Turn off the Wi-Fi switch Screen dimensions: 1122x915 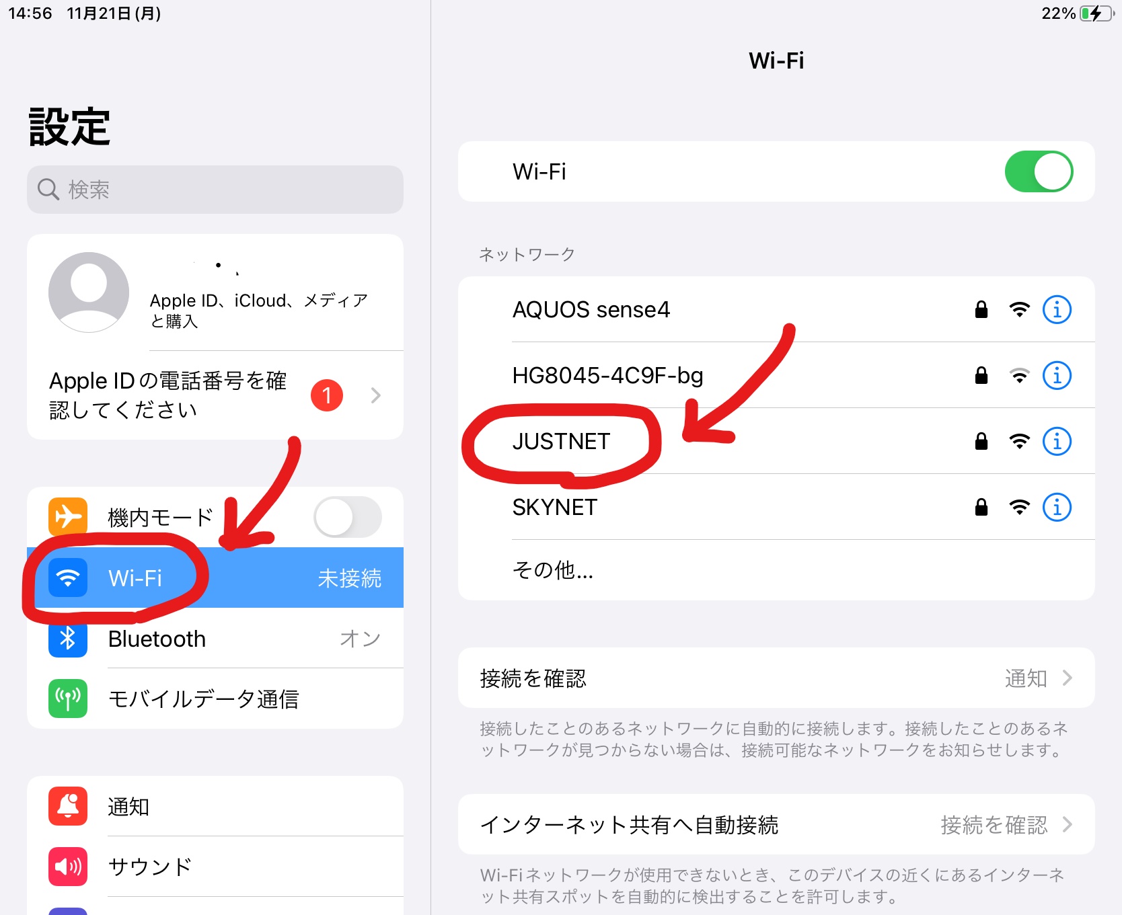click(x=1039, y=171)
